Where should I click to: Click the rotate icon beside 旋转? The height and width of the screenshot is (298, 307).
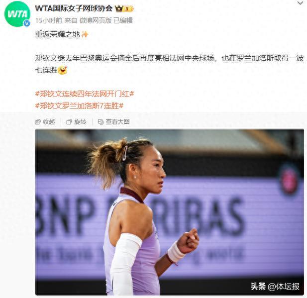click(x=69, y=122)
